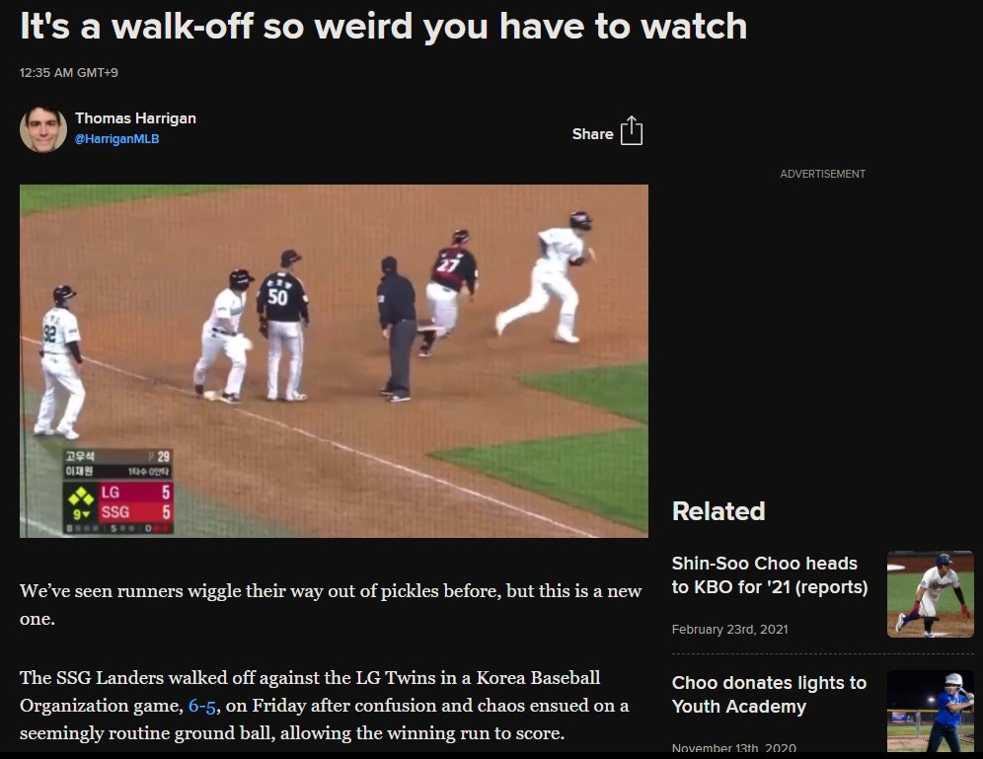
Task: Play the walk-off video clip
Action: 335,361
